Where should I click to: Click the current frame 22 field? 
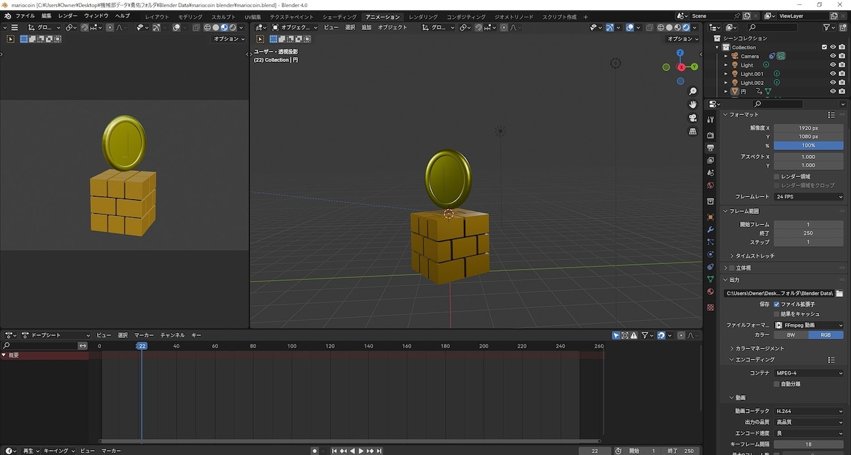[x=594, y=451]
